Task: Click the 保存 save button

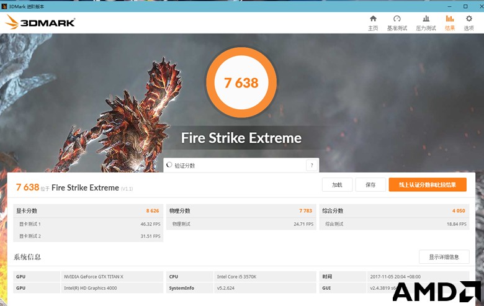Action: click(370, 184)
